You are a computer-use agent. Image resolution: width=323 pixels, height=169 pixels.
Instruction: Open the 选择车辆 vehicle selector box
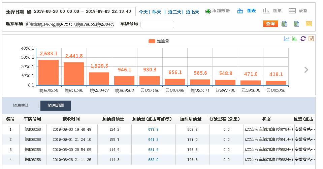pyautogui.click(x=70, y=24)
